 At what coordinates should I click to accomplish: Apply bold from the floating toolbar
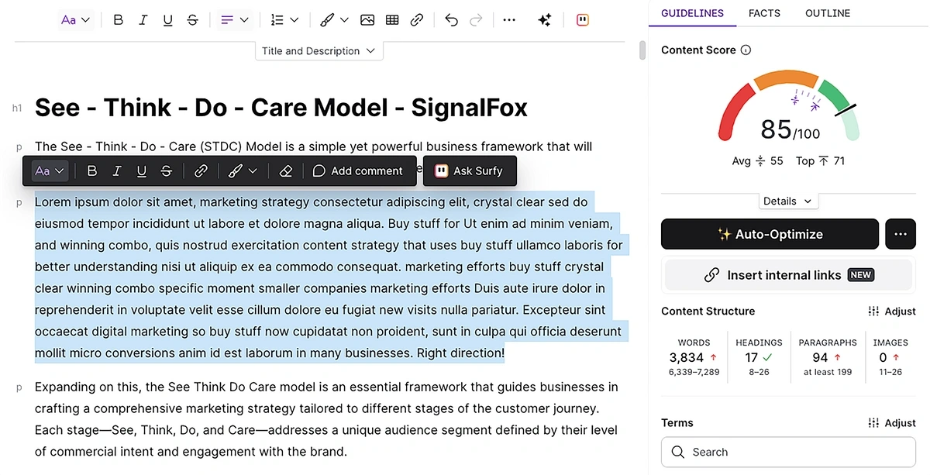[x=91, y=171]
